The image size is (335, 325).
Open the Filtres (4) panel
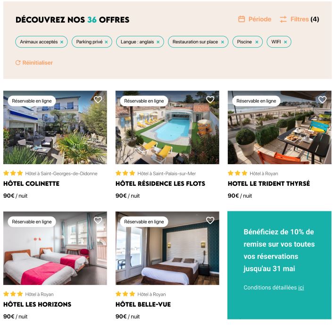tap(299, 19)
